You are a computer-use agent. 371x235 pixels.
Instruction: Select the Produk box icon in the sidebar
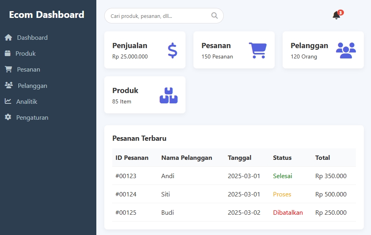pyautogui.click(x=8, y=53)
